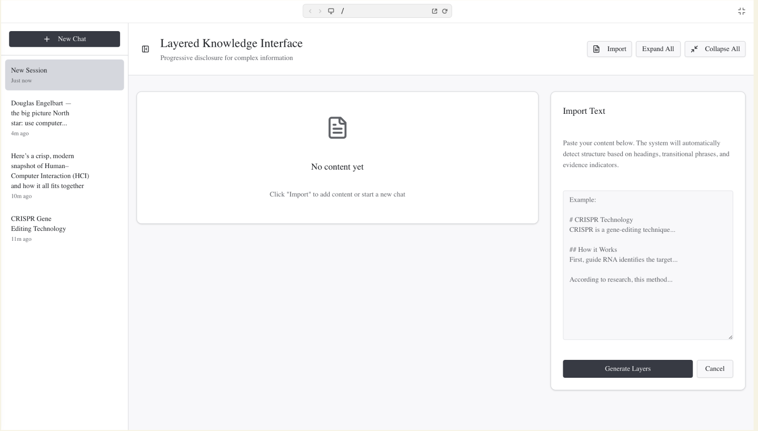Open preview in new window via the external-link icon

pos(434,11)
